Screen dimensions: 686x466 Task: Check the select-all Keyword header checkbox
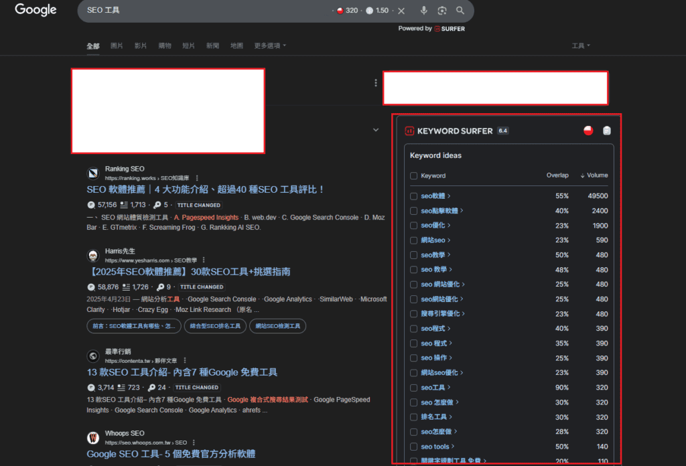(x=413, y=175)
